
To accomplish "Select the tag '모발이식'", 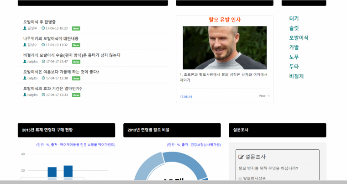I will (x=299, y=38).
